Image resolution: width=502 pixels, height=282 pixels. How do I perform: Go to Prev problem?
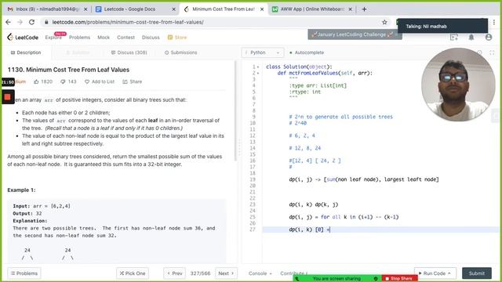[174, 273]
